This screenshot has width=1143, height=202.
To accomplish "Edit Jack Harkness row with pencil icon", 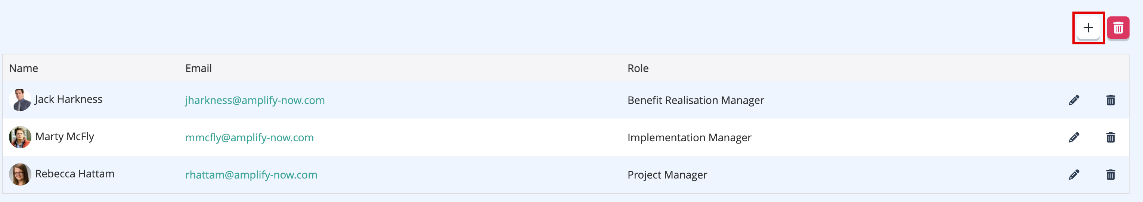I will point(1074,100).
